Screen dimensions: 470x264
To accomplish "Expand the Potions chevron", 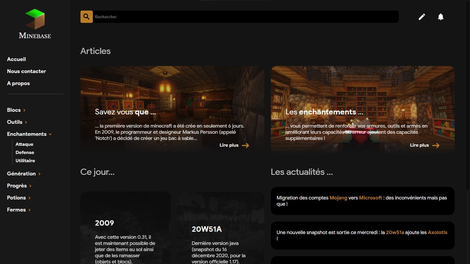I will point(29,198).
